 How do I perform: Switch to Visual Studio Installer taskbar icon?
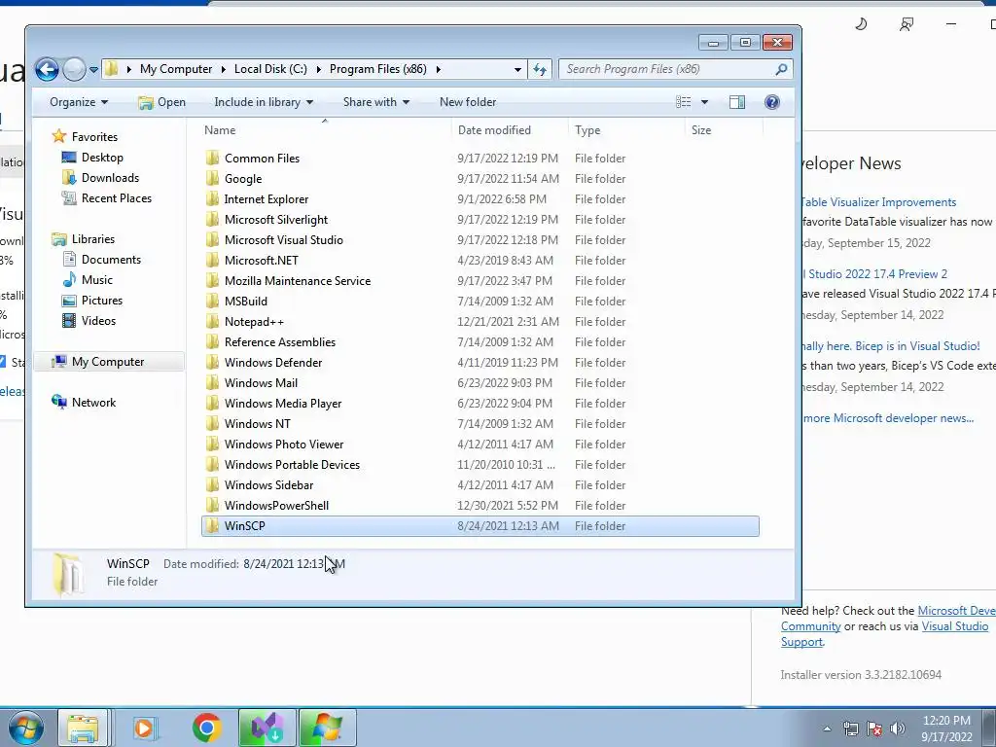tap(267, 728)
